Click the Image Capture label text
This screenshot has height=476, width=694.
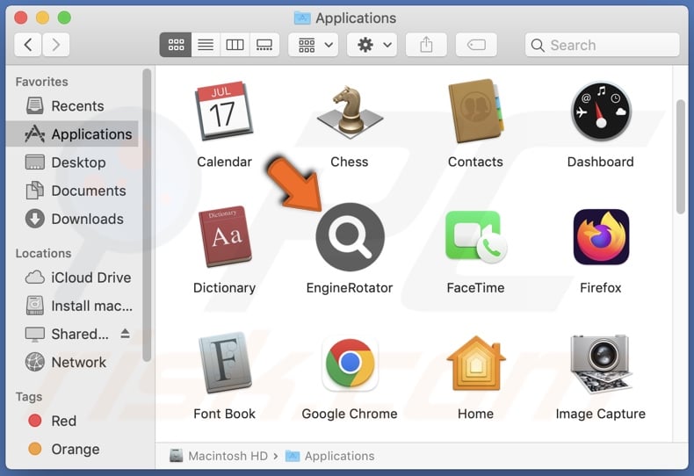pos(601,414)
